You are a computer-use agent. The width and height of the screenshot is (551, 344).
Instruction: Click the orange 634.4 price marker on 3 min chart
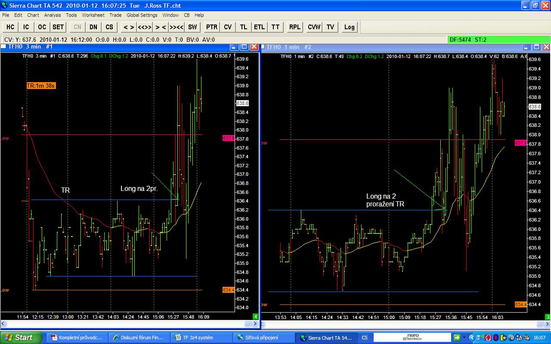pos(228,290)
